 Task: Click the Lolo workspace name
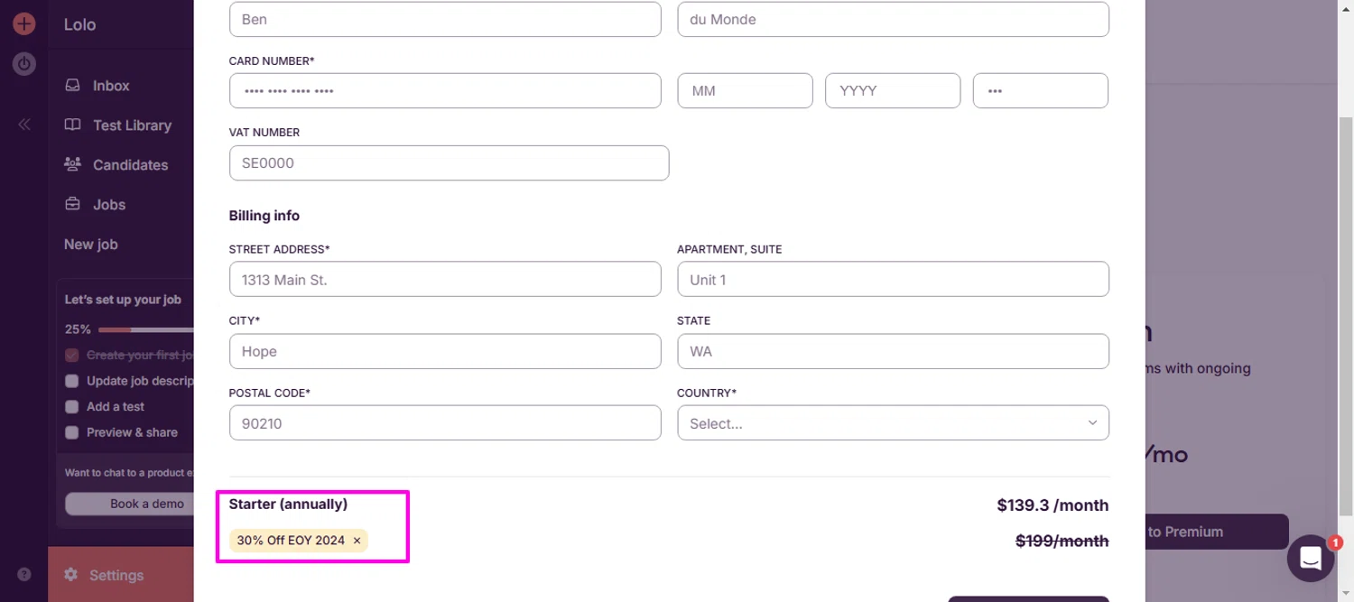[x=79, y=24]
